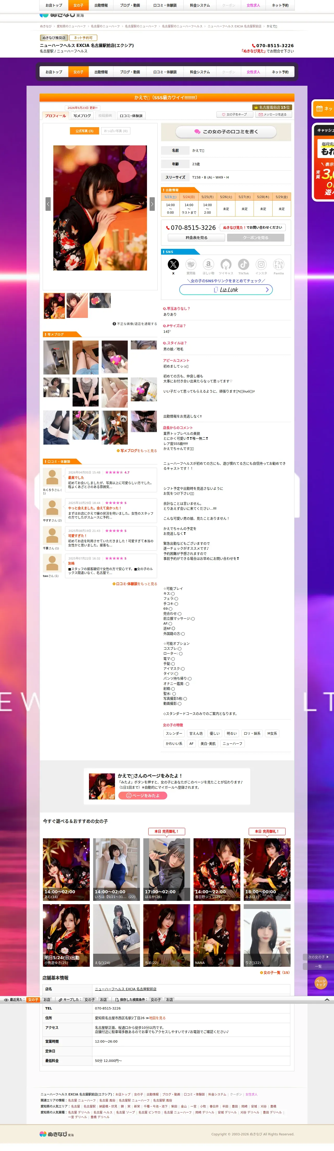Select the first photo thumbnail under main image
Image resolution: width=334 pixels, height=1151 pixels.
54,306
